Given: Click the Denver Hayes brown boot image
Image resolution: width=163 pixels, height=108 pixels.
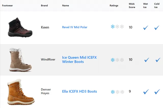Looking at the screenshot, I should [21, 92].
